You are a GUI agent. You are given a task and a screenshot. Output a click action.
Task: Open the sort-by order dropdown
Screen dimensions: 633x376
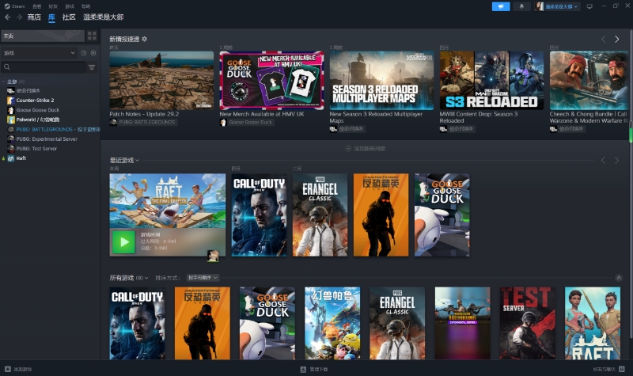[x=203, y=278]
